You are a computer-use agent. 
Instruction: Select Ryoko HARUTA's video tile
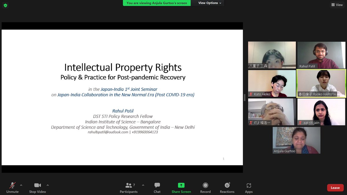[x=321, y=83]
